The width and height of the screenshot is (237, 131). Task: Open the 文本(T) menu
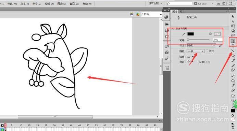[25, 4]
